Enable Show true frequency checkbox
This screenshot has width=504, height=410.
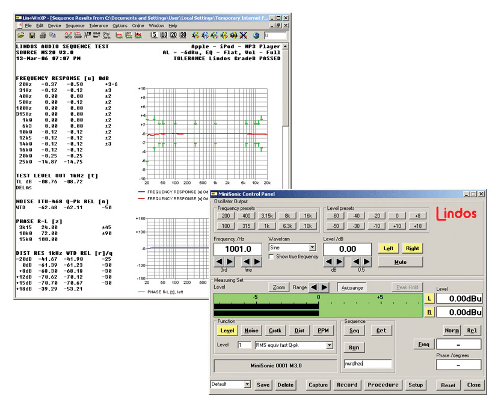272,257
